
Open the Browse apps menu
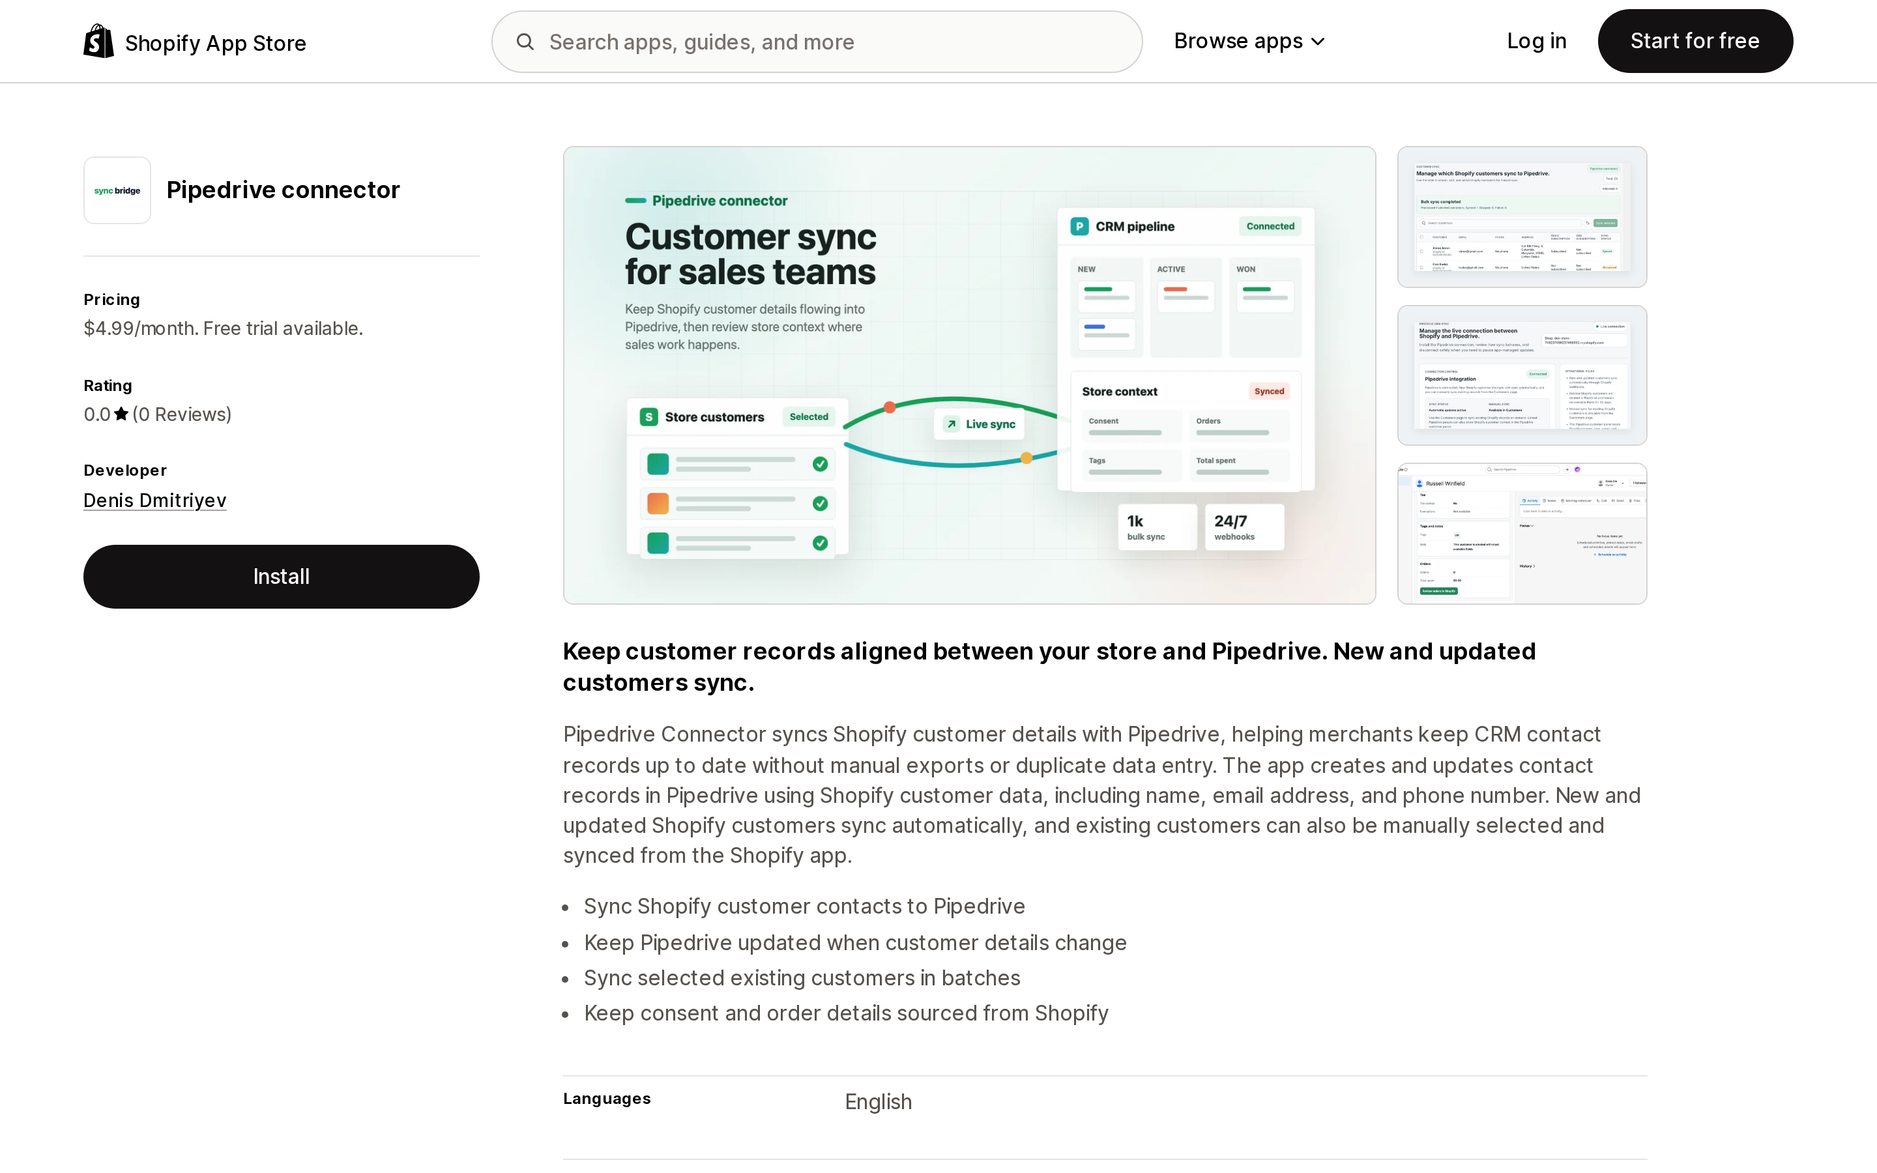(x=1249, y=41)
